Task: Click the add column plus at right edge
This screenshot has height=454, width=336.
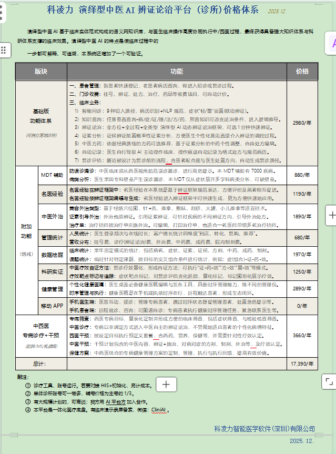Action: pos(331,215)
